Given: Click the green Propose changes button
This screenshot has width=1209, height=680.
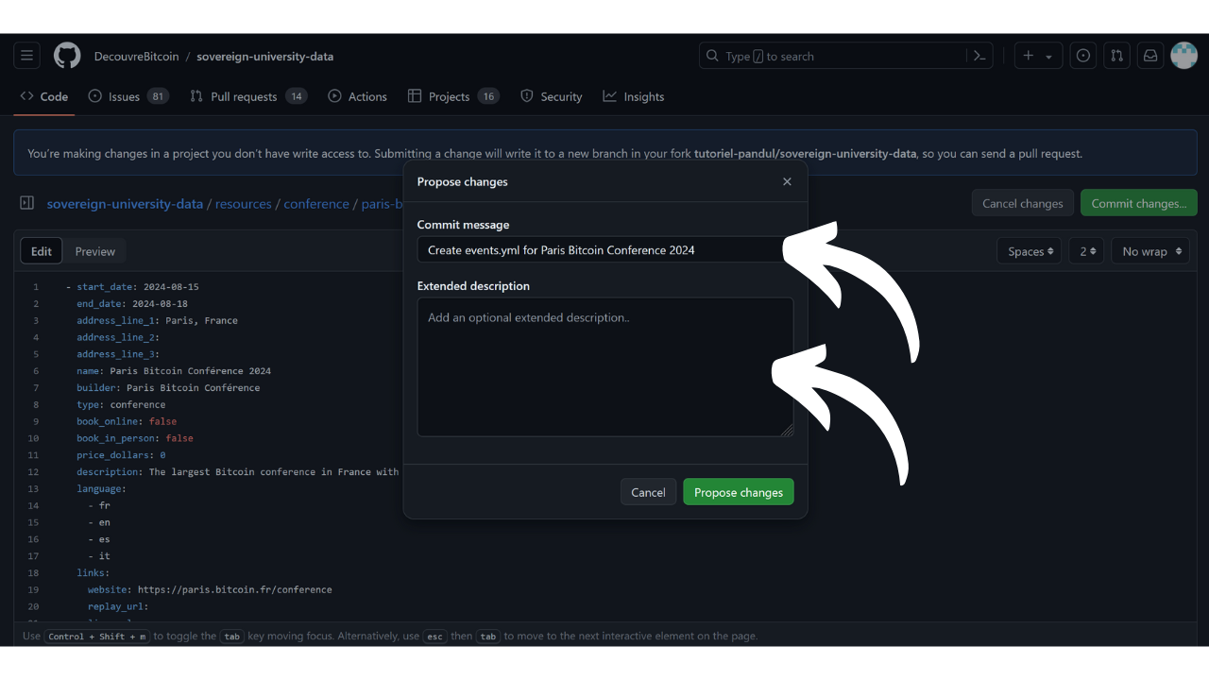Looking at the screenshot, I should coord(739,492).
